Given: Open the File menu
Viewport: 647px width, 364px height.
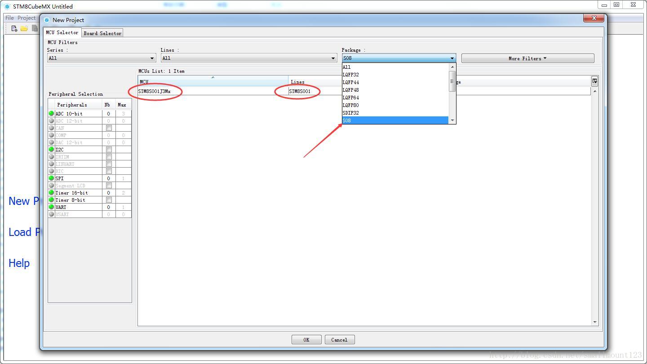Looking at the screenshot, I should click(9, 18).
